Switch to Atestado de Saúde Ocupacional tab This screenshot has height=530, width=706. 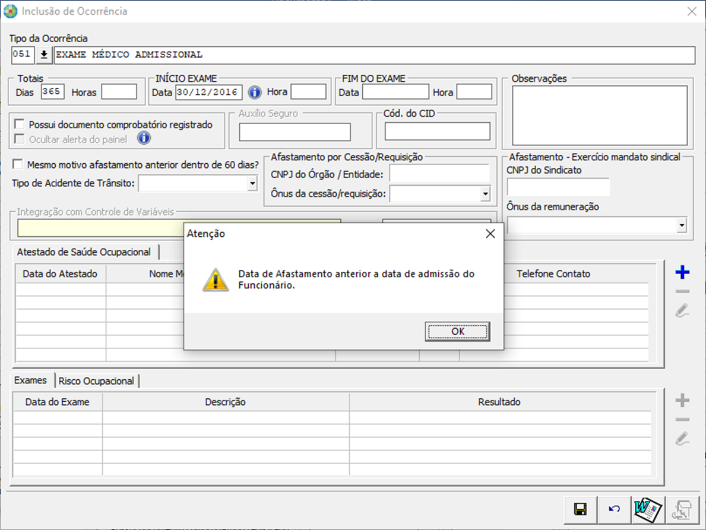(x=84, y=252)
